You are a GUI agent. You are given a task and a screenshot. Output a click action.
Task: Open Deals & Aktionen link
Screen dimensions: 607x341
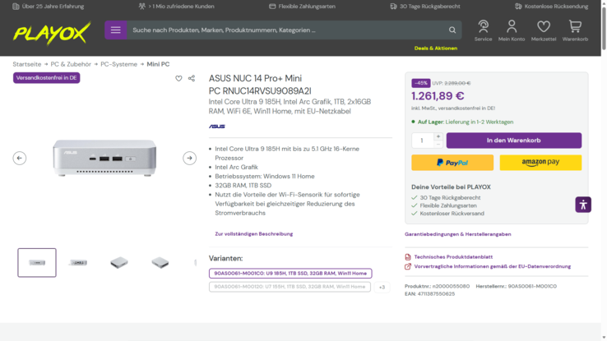[x=435, y=48]
